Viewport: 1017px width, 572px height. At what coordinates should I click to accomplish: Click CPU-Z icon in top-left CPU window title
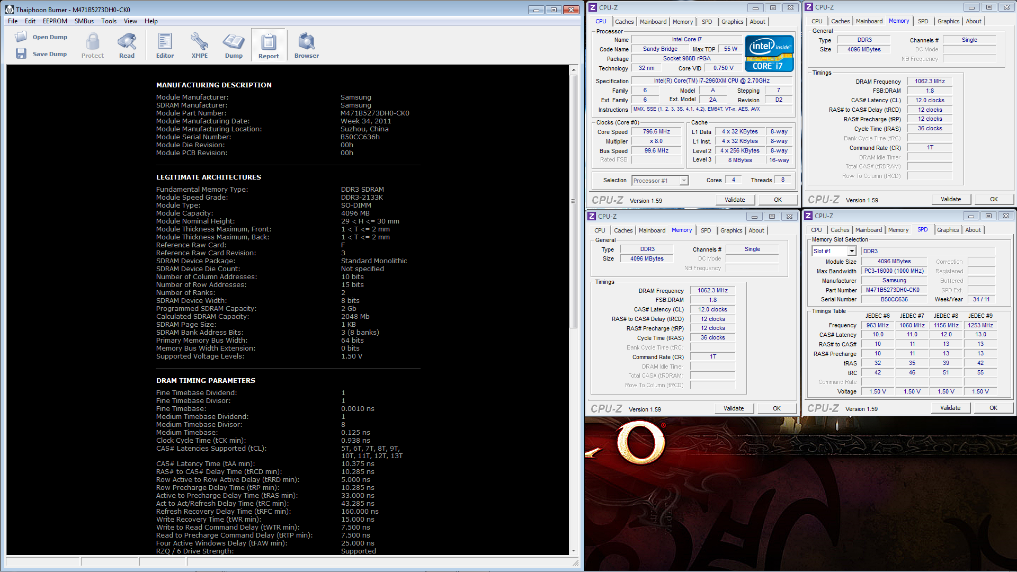(x=593, y=7)
